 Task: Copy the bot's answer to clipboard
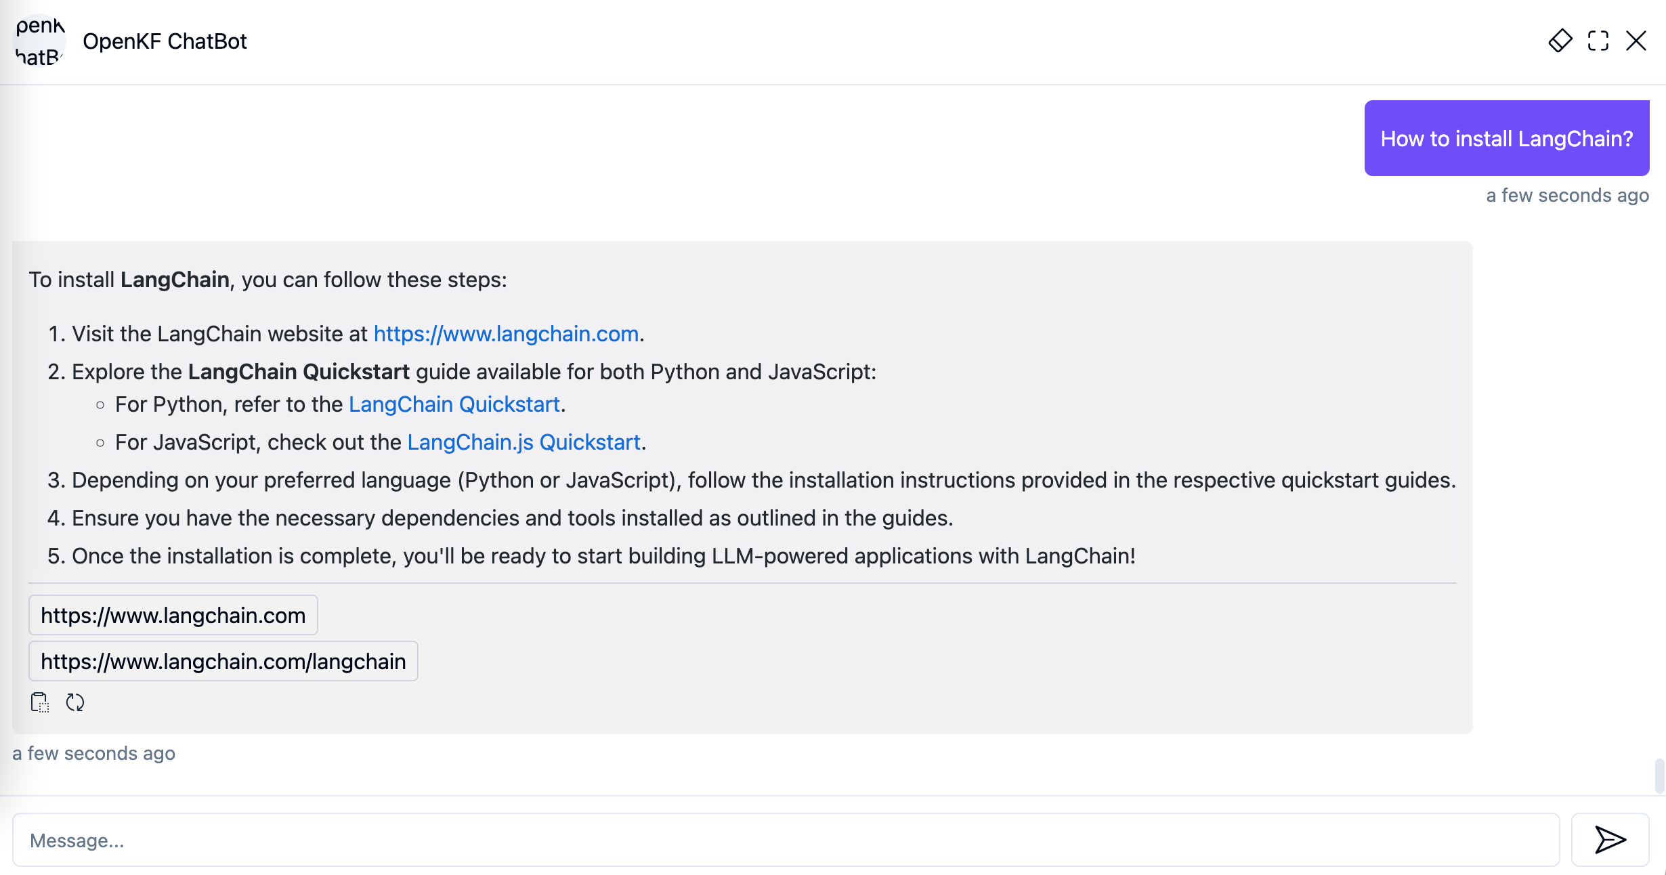40,702
